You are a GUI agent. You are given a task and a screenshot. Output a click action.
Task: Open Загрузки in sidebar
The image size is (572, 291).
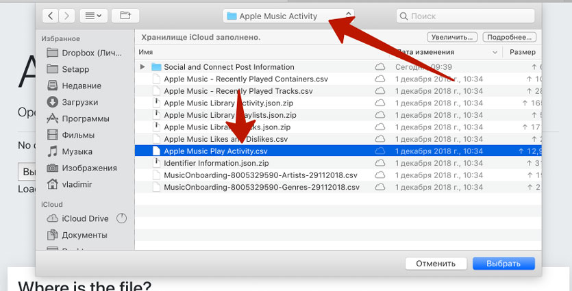[72, 102]
